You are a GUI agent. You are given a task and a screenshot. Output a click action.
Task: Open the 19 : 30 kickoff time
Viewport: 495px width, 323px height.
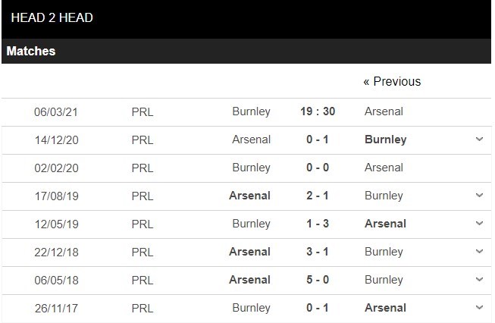click(x=318, y=111)
